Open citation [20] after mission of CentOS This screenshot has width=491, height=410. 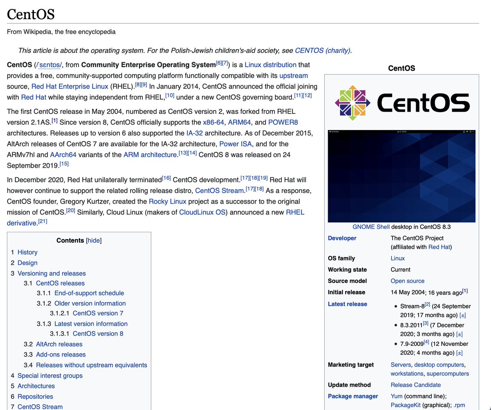pos(70,211)
